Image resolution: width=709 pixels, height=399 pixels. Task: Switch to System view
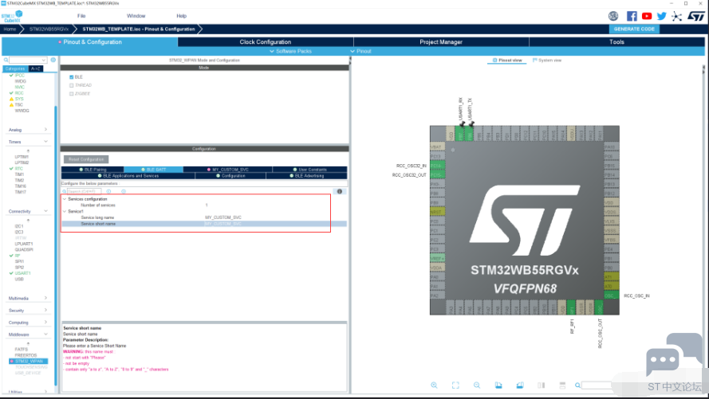click(547, 60)
